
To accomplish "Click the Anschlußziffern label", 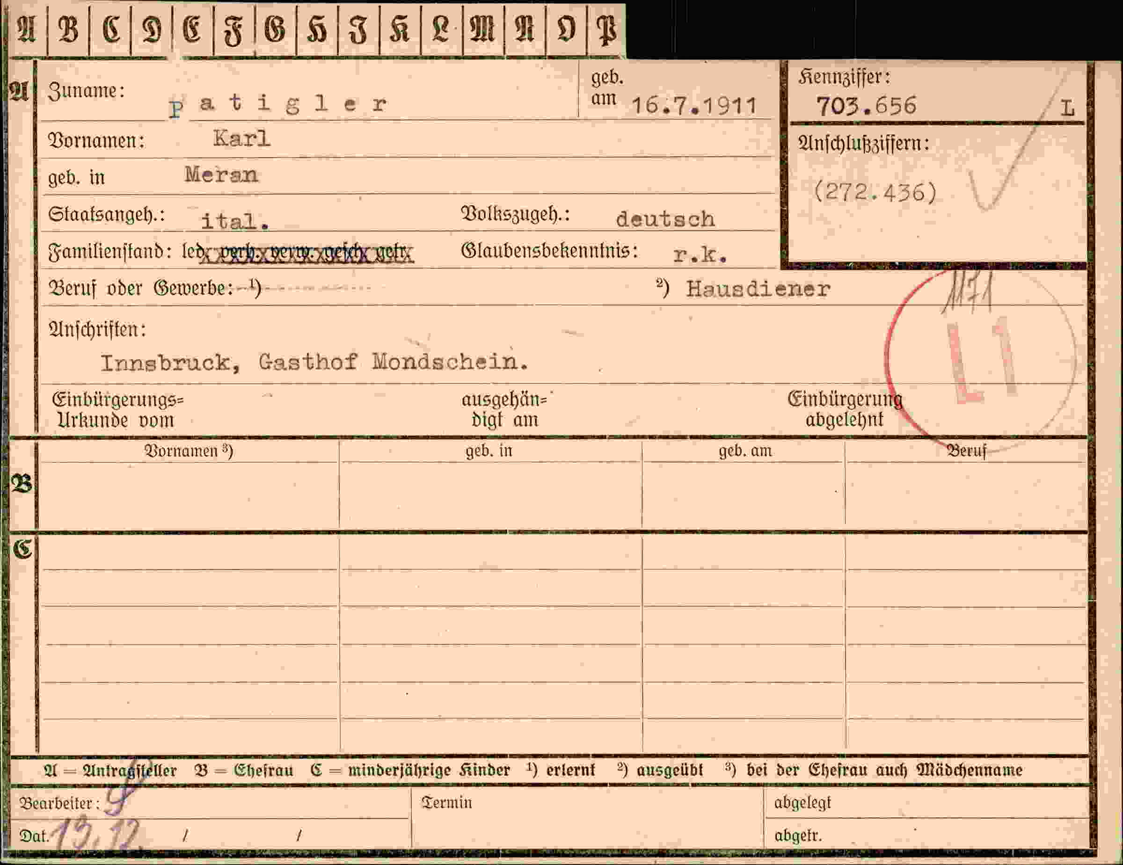I will click(x=864, y=143).
